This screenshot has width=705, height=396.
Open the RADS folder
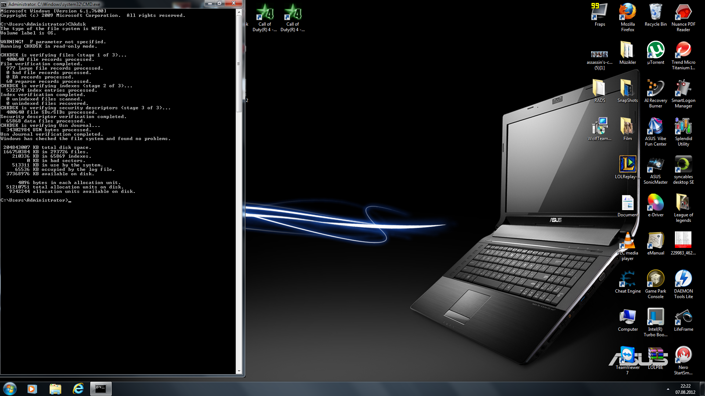pyautogui.click(x=600, y=91)
